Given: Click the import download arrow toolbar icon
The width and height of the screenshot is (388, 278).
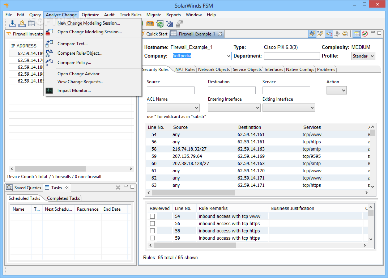Looking at the screenshot, I should (12, 24).
